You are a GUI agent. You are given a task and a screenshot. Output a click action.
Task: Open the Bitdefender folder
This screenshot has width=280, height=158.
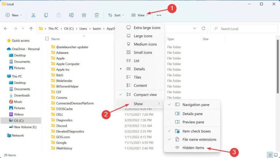click(62, 81)
